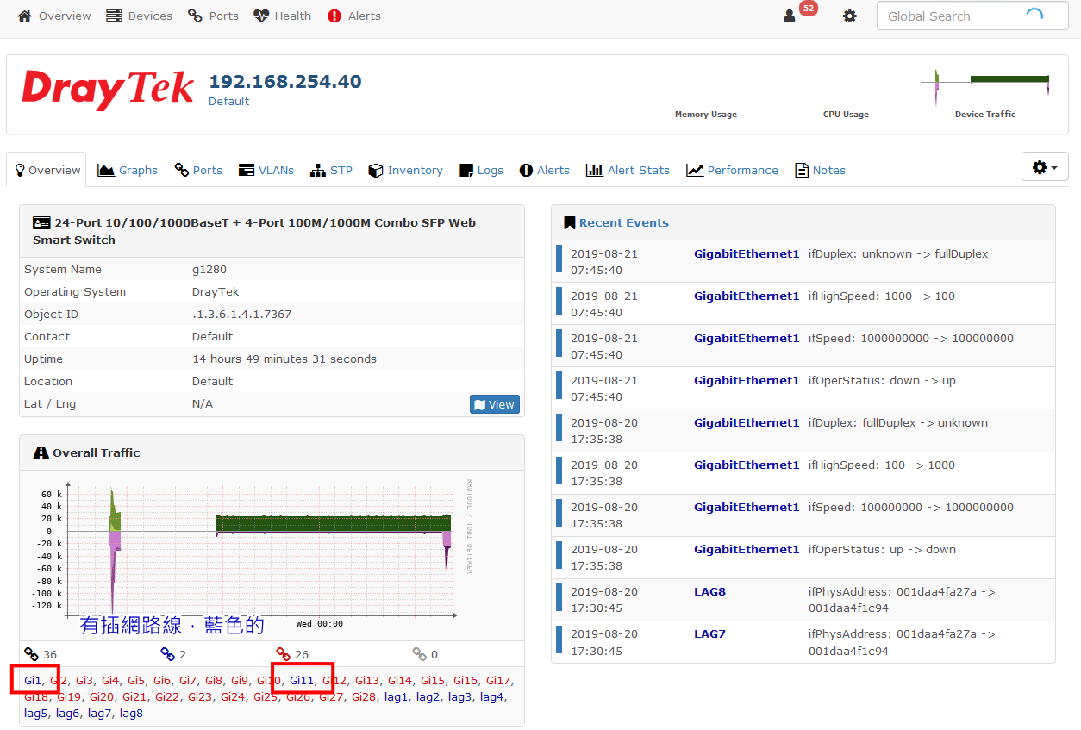Click the View map button
The height and width of the screenshot is (730, 1081).
[494, 404]
